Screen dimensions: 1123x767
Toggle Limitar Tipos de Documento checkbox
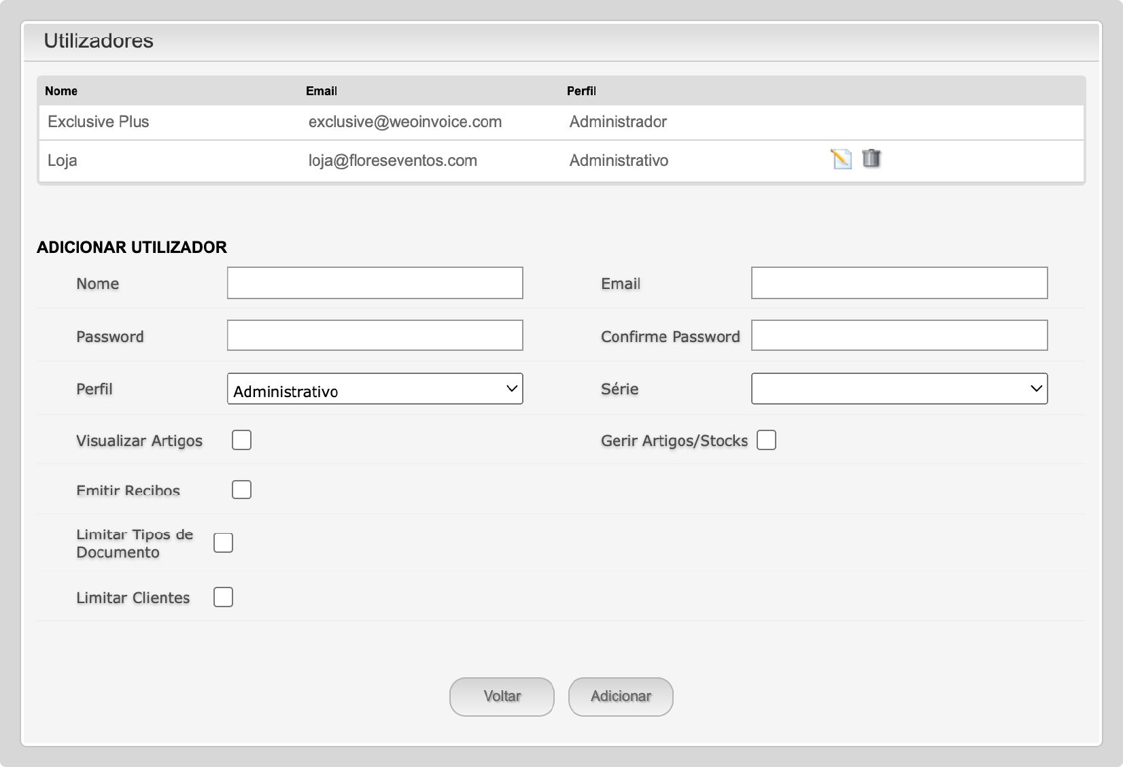click(x=223, y=543)
